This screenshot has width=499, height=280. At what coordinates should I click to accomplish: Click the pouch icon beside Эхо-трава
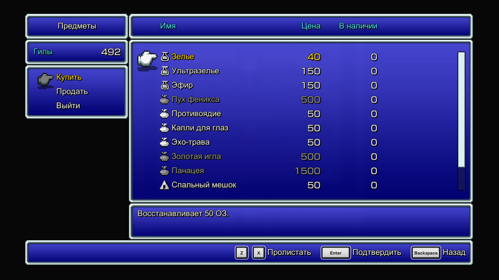point(165,142)
